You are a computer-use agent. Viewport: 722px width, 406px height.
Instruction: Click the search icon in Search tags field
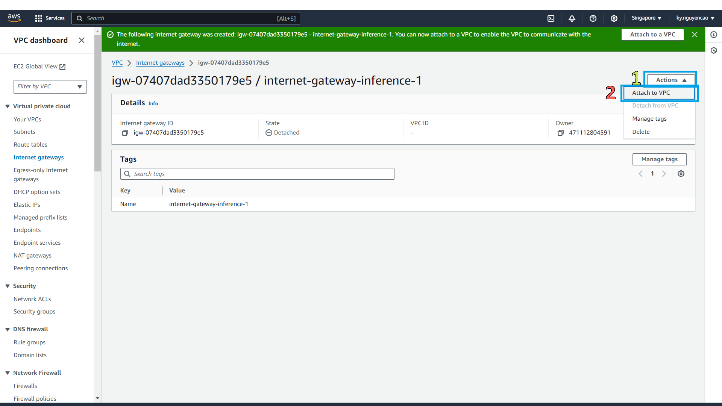pyautogui.click(x=127, y=174)
